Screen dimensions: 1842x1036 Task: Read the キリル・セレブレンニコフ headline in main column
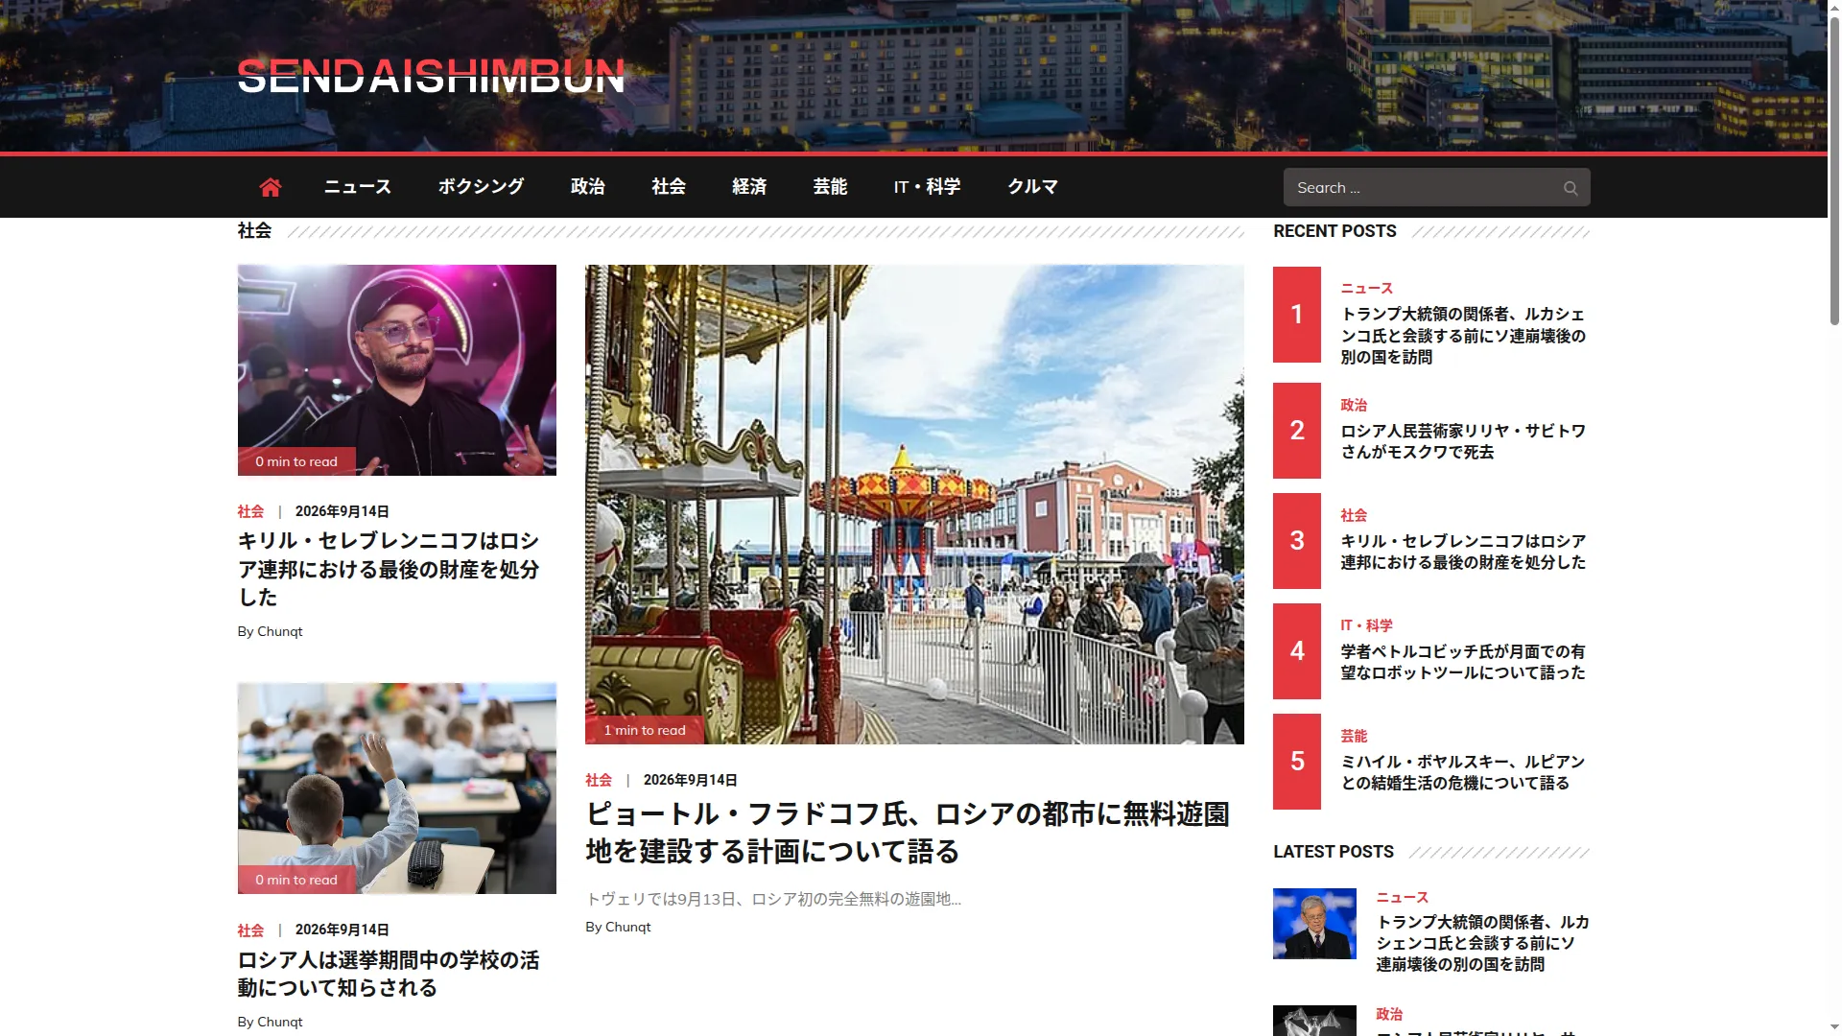coord(389,569)
